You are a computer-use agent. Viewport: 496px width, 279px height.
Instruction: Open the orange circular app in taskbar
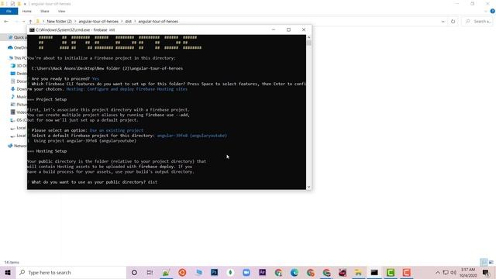click(182, 272)
